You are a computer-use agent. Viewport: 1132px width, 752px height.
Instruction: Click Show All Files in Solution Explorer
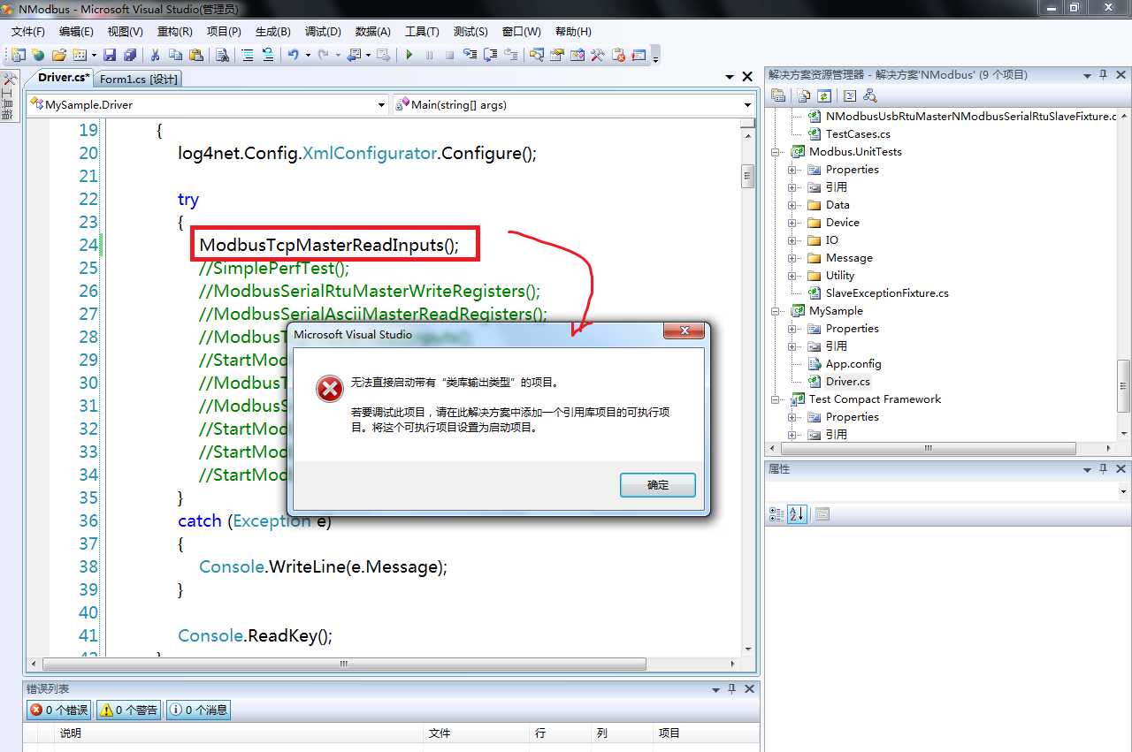pos(804,95)
